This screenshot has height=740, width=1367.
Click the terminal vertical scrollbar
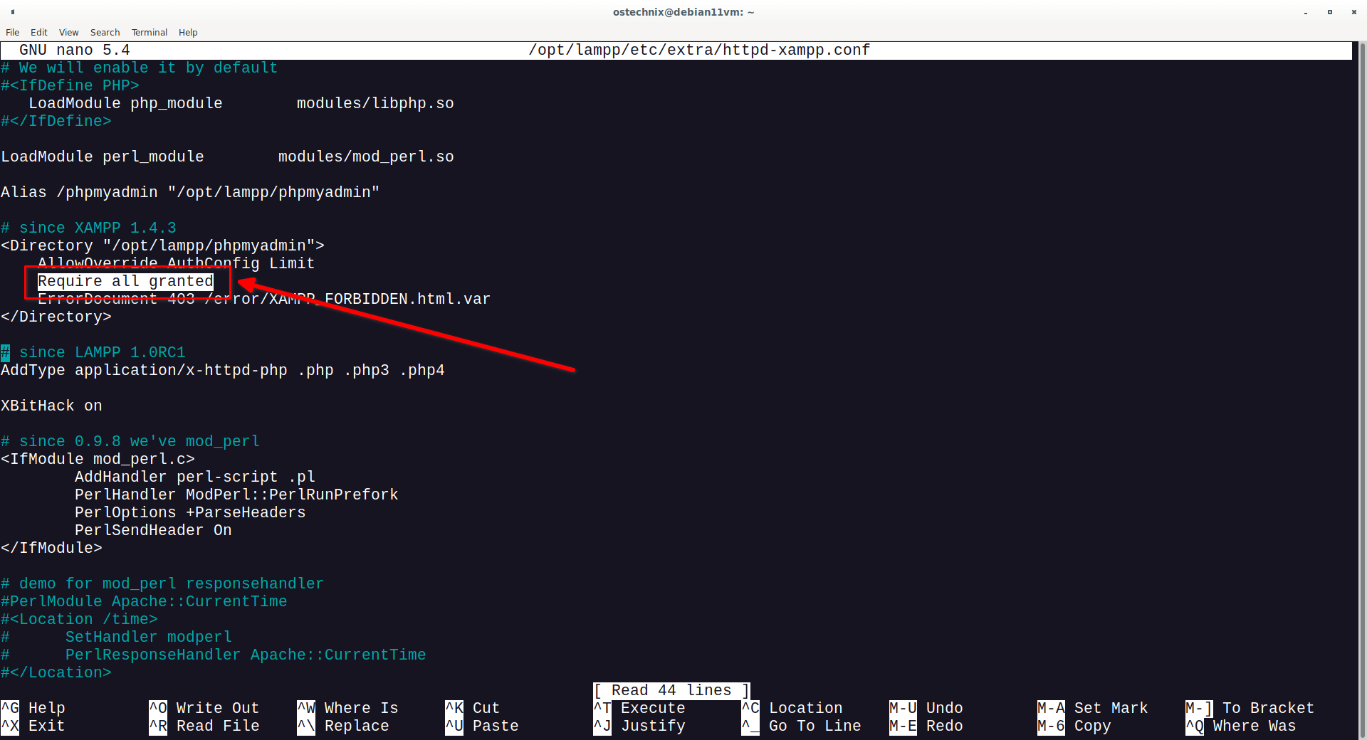pyautogui.click(x=1362, y=390)
